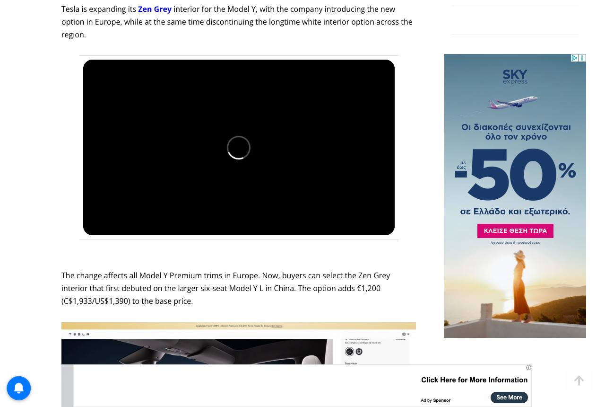Click the airplane image in the ad
605x407 pixels.
(513, 103)
